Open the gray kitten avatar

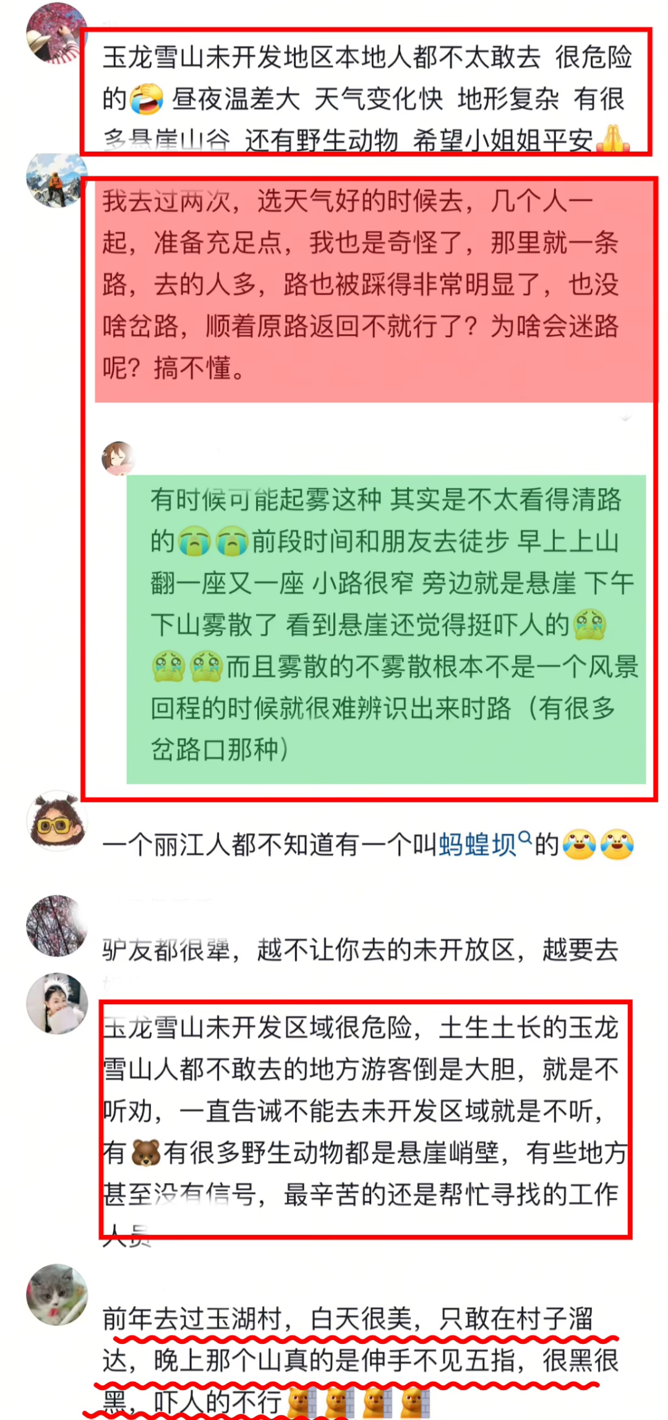(57, 1294)
